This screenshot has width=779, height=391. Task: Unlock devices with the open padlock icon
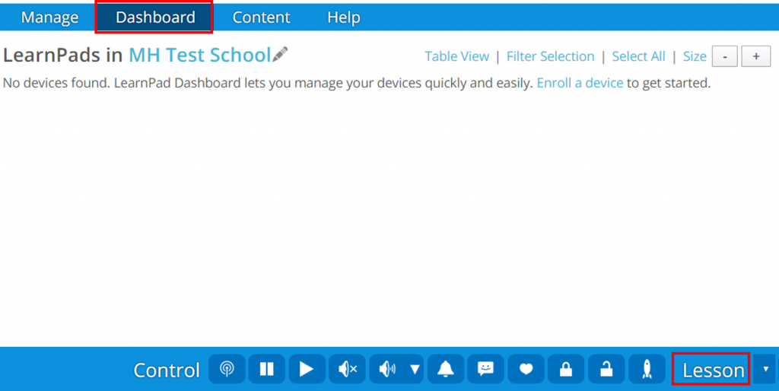[606, 370]
